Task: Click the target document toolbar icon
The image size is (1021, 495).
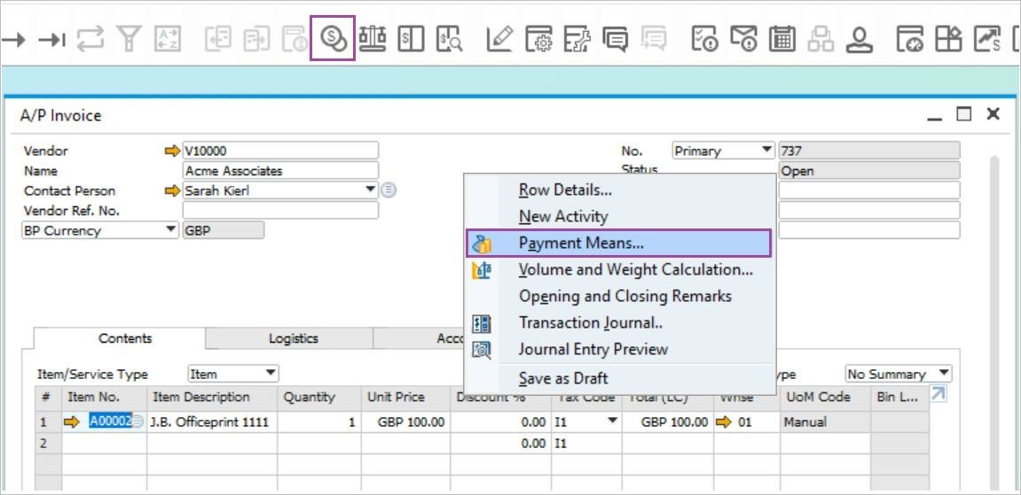Action: coord(256,39)
